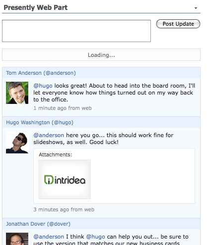Click the Attachments: label in Hugo's post

[56, 154]
